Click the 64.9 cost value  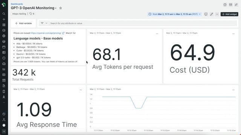point(192,52)
